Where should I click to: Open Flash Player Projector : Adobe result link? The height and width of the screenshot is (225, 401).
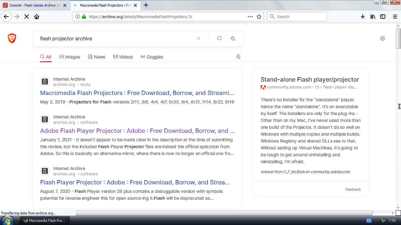tap(135, 182)
